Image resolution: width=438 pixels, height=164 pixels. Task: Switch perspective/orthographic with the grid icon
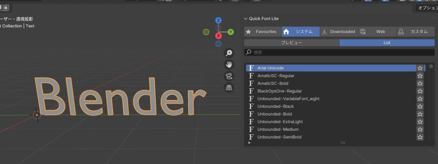coord(229,88)
